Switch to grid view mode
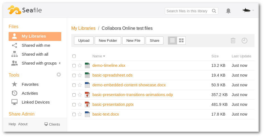 [181, 41]
